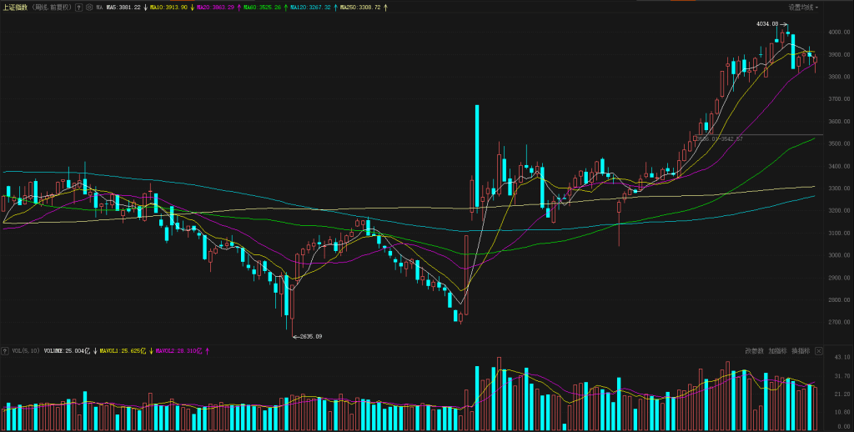854x432 pixels.
Task: Open the MA settings gear icon
Action: coord(88,7)
